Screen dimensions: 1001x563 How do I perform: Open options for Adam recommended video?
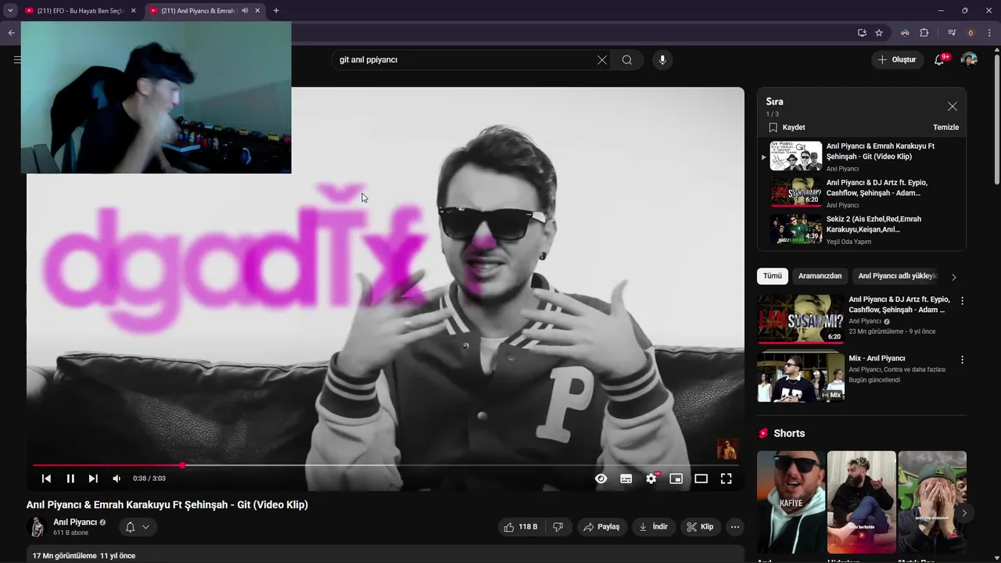[x=962, y=301]
